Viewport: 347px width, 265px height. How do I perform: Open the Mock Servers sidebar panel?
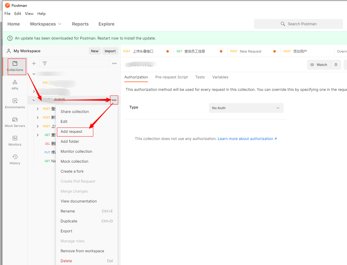[x=15, y=122]
